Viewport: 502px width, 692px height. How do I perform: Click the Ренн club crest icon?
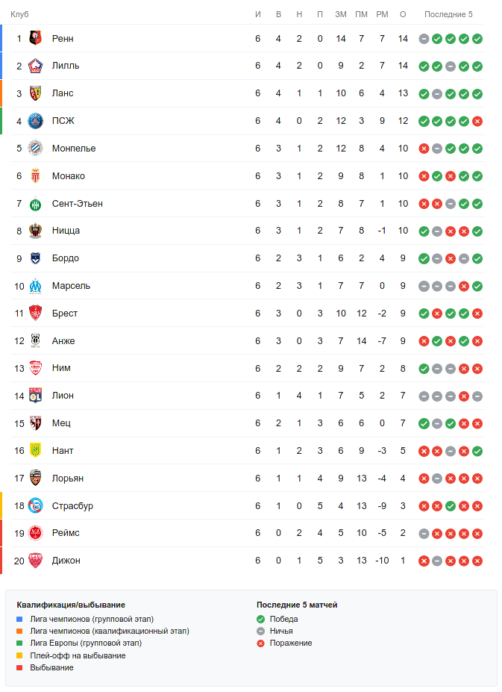35,38
